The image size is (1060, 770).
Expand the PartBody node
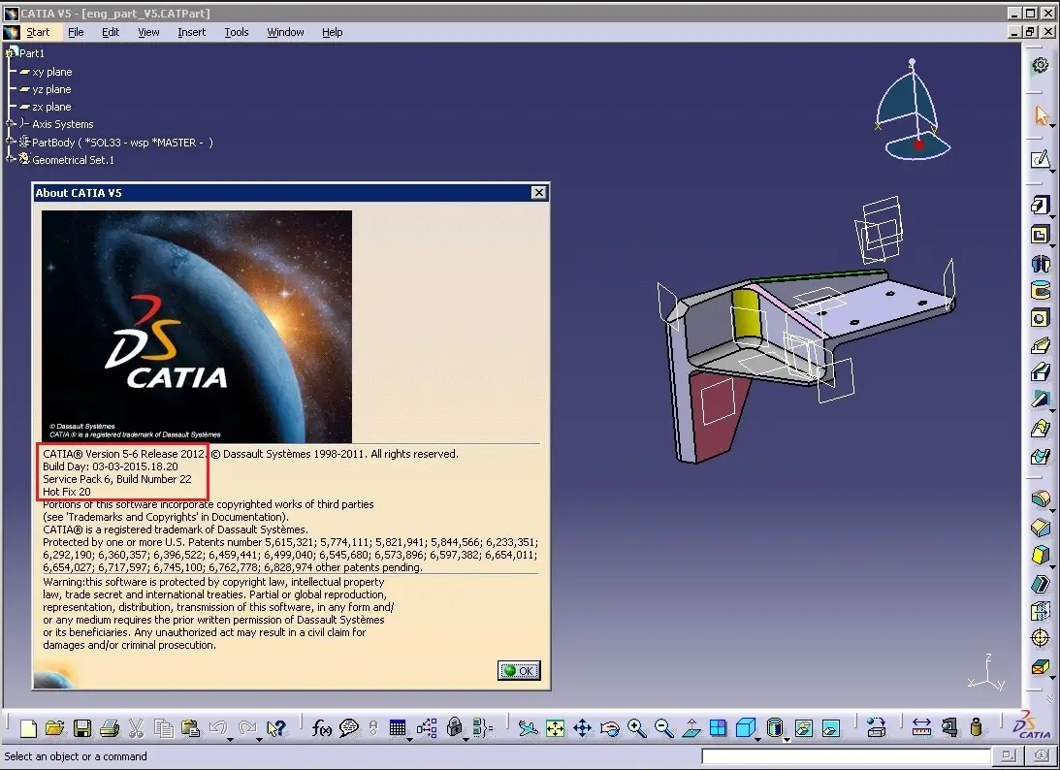10,142
